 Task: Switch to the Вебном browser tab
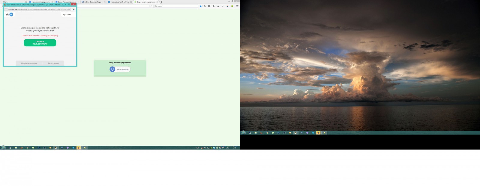tap(93, 2)
